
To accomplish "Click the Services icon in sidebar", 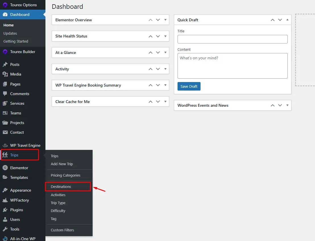I will pyautogui.click(x=5, y=103).
